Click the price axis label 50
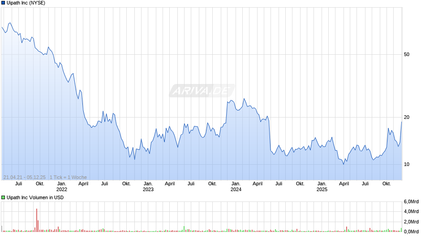 407,55
